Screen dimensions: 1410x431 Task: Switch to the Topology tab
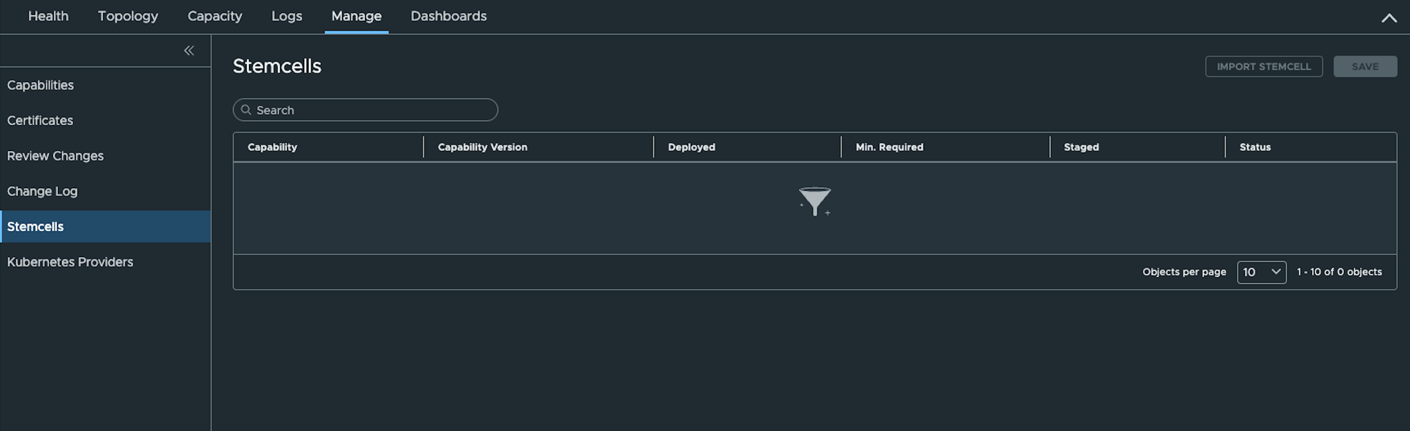point(128,16)
